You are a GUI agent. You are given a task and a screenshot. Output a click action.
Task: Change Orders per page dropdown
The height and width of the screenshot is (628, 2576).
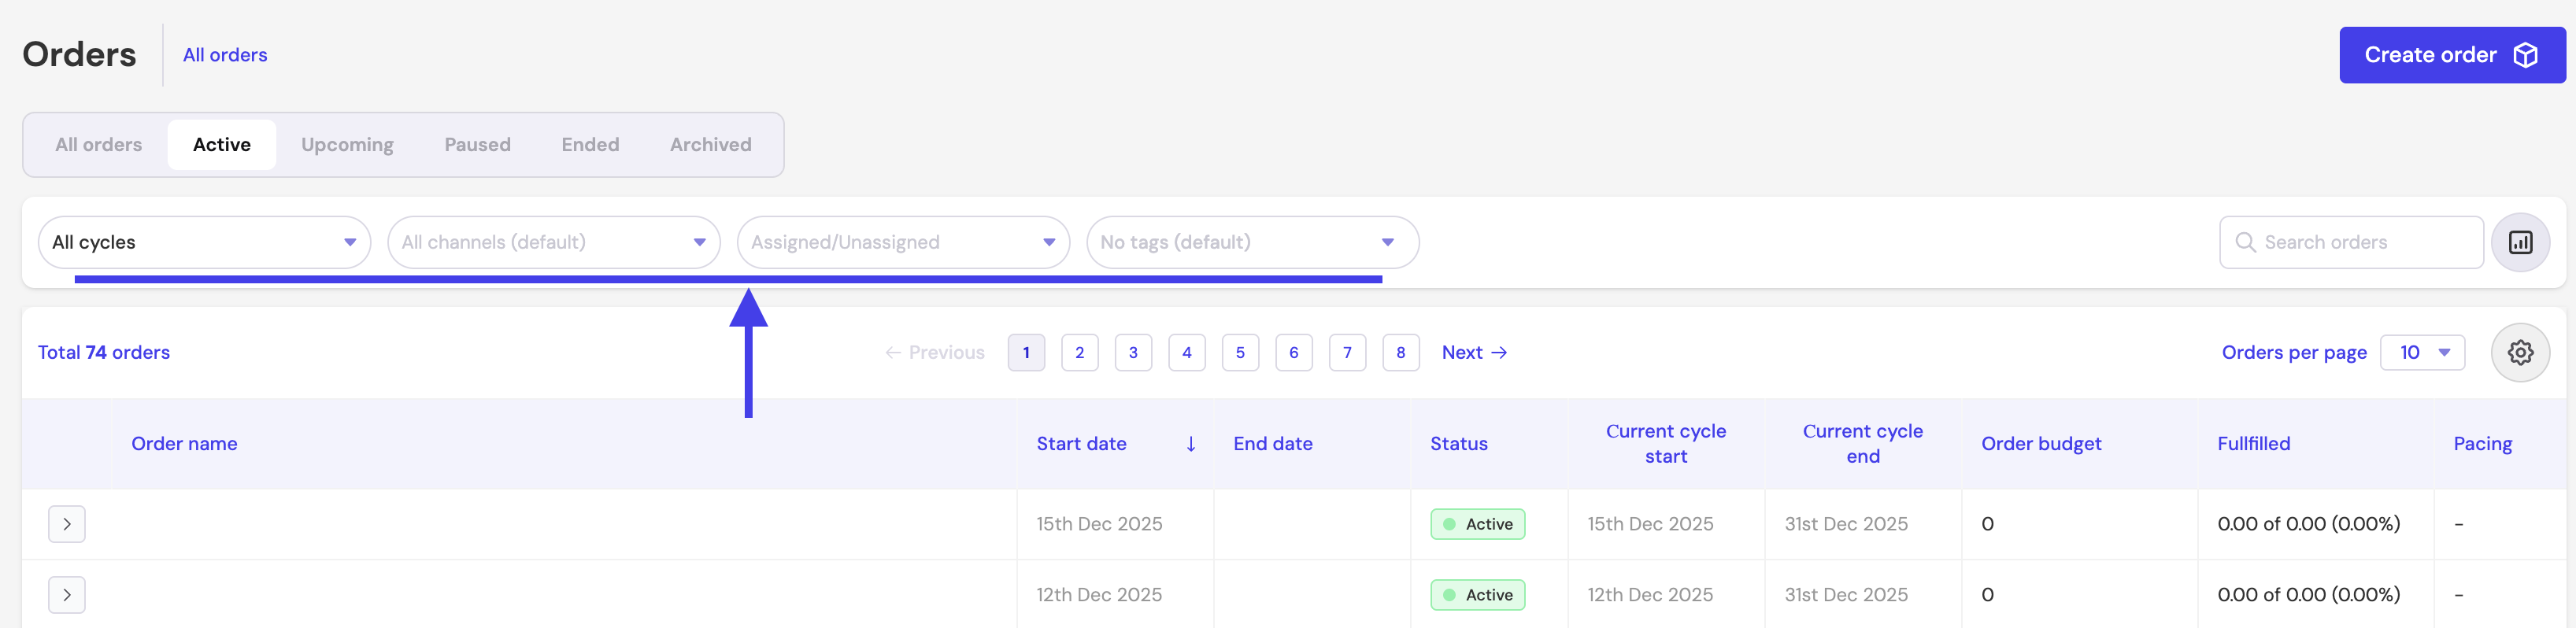(2422, 352)
